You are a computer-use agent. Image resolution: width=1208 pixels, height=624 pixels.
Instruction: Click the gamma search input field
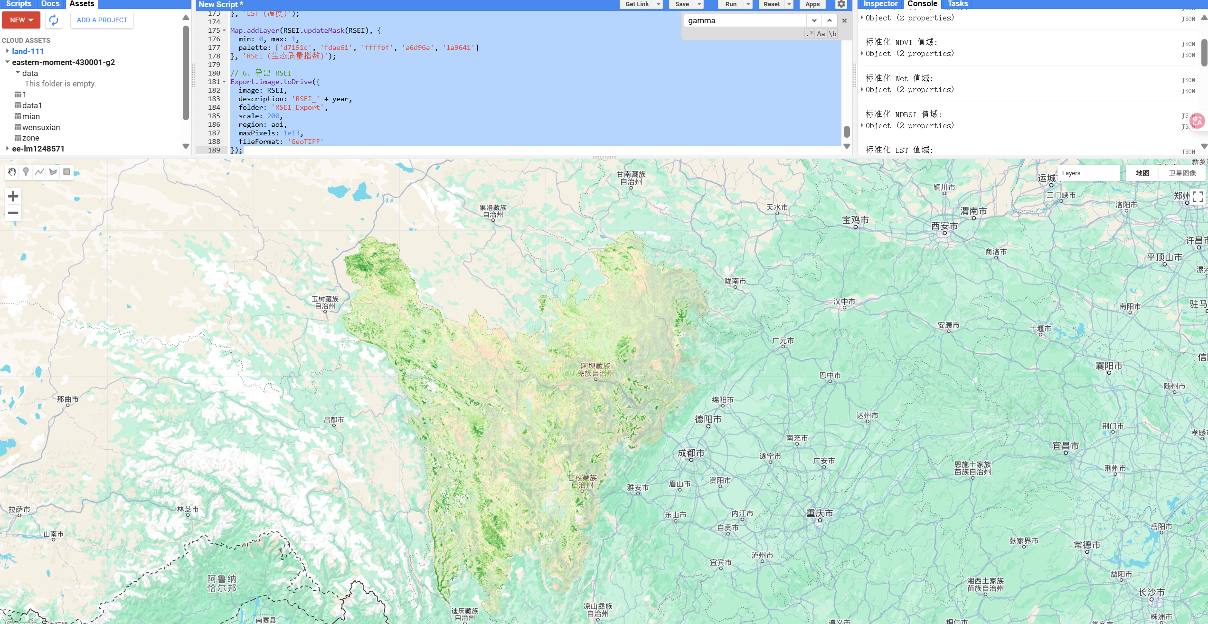pyautogui.click(x=745, y=20)
